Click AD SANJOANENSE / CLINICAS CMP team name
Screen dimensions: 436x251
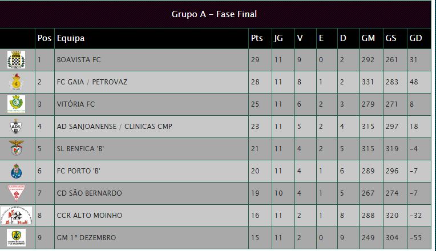(x=115, y=127)
